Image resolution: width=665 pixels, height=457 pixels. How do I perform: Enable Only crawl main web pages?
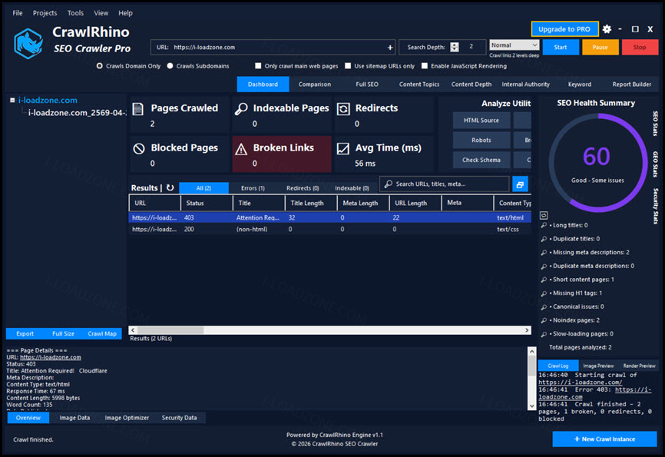(258, 66)
